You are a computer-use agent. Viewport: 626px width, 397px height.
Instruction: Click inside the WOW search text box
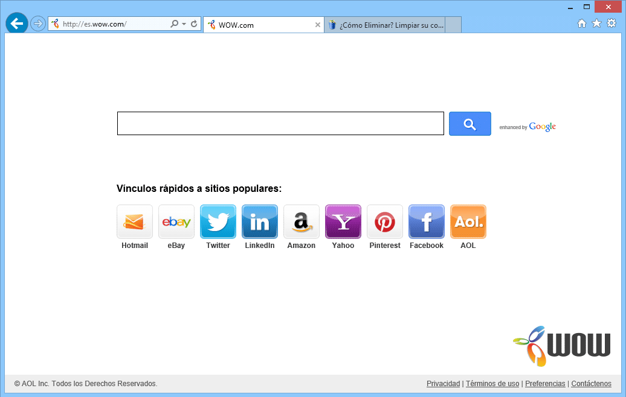coord(280,124)
